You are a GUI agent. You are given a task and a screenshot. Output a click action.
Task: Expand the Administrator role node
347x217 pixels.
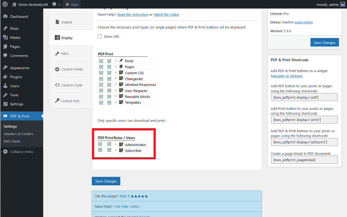116,145
